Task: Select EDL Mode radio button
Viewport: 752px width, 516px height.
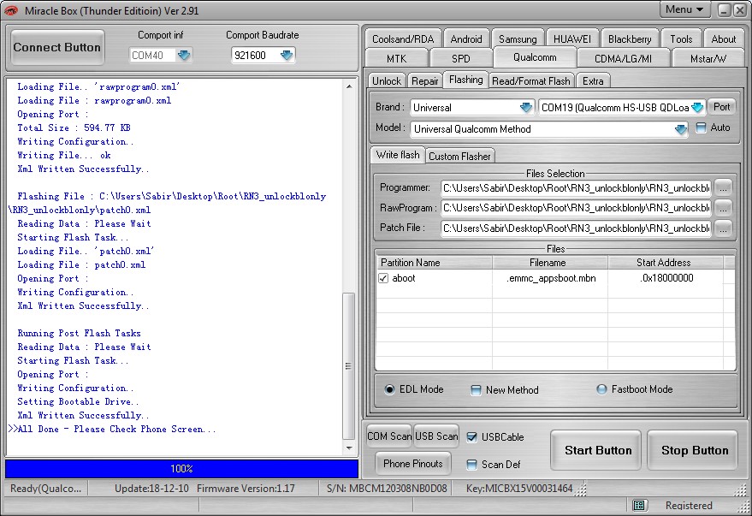Action: coord(389,389)
